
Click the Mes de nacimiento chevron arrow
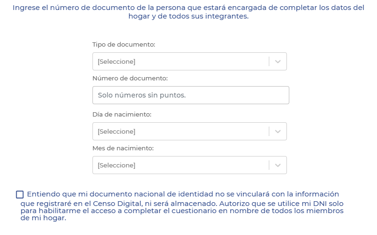[278, 166]
